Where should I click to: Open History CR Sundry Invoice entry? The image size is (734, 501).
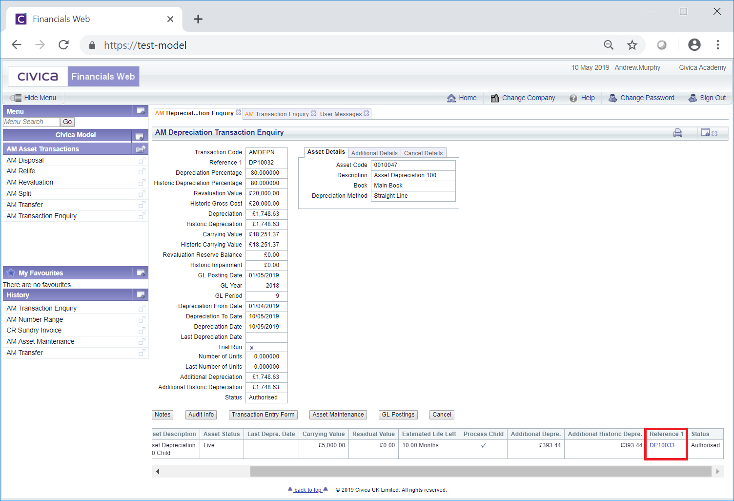coord(34,331)
